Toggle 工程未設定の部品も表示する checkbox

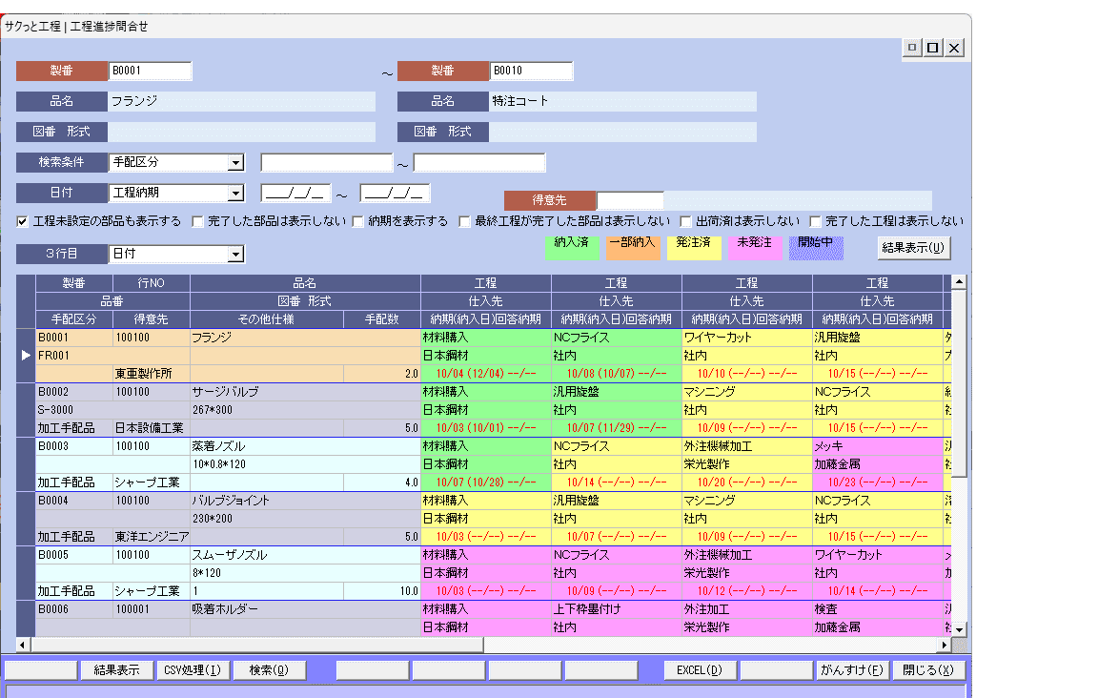pyautogui.click(x=23, y=221)
